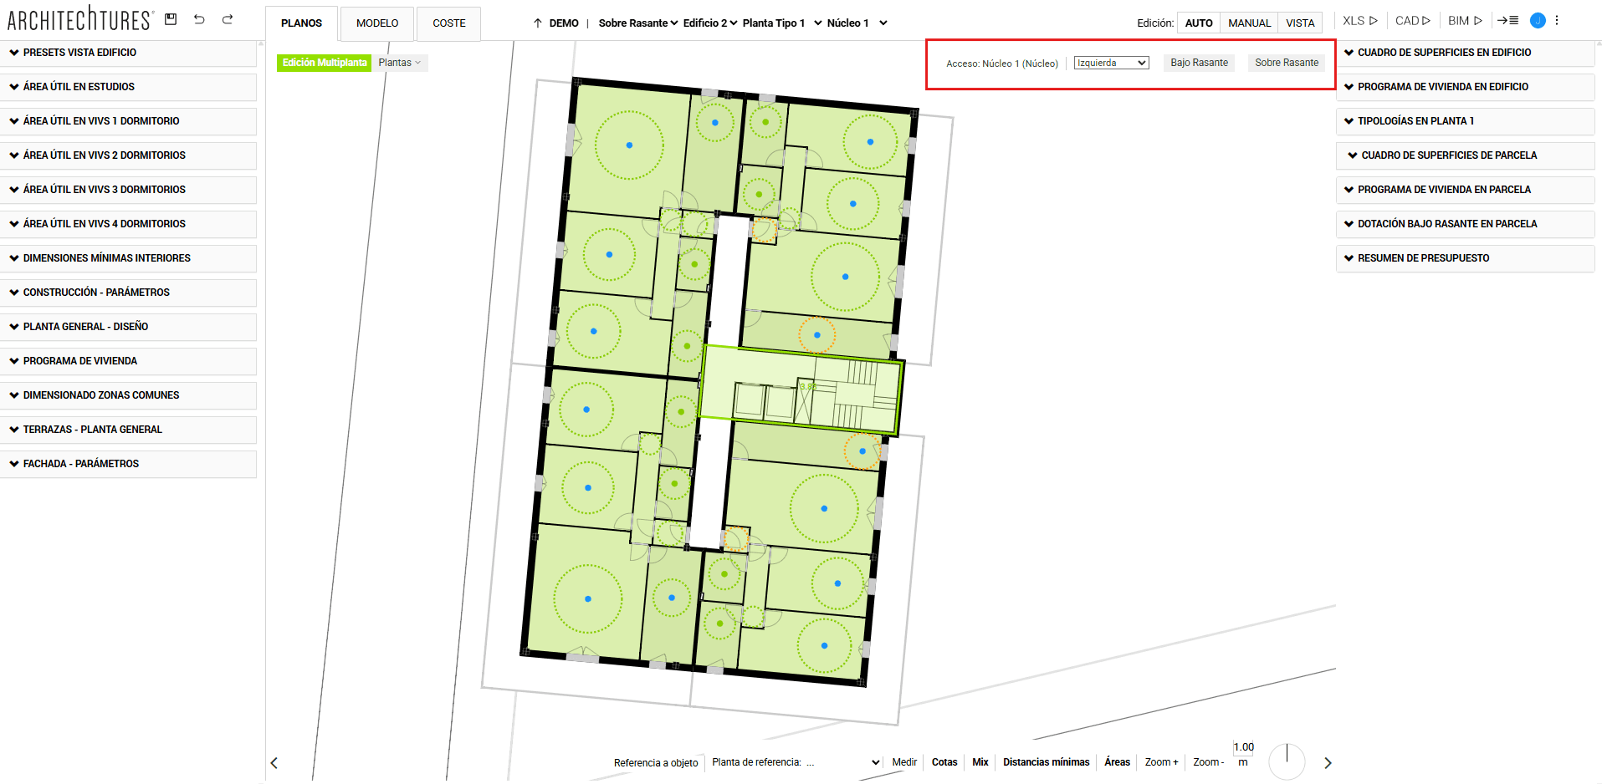Switch to the MODELO tab
The height and width of the screenshot is (784, 1602).
pyautogui.click(x=376, y=23)
